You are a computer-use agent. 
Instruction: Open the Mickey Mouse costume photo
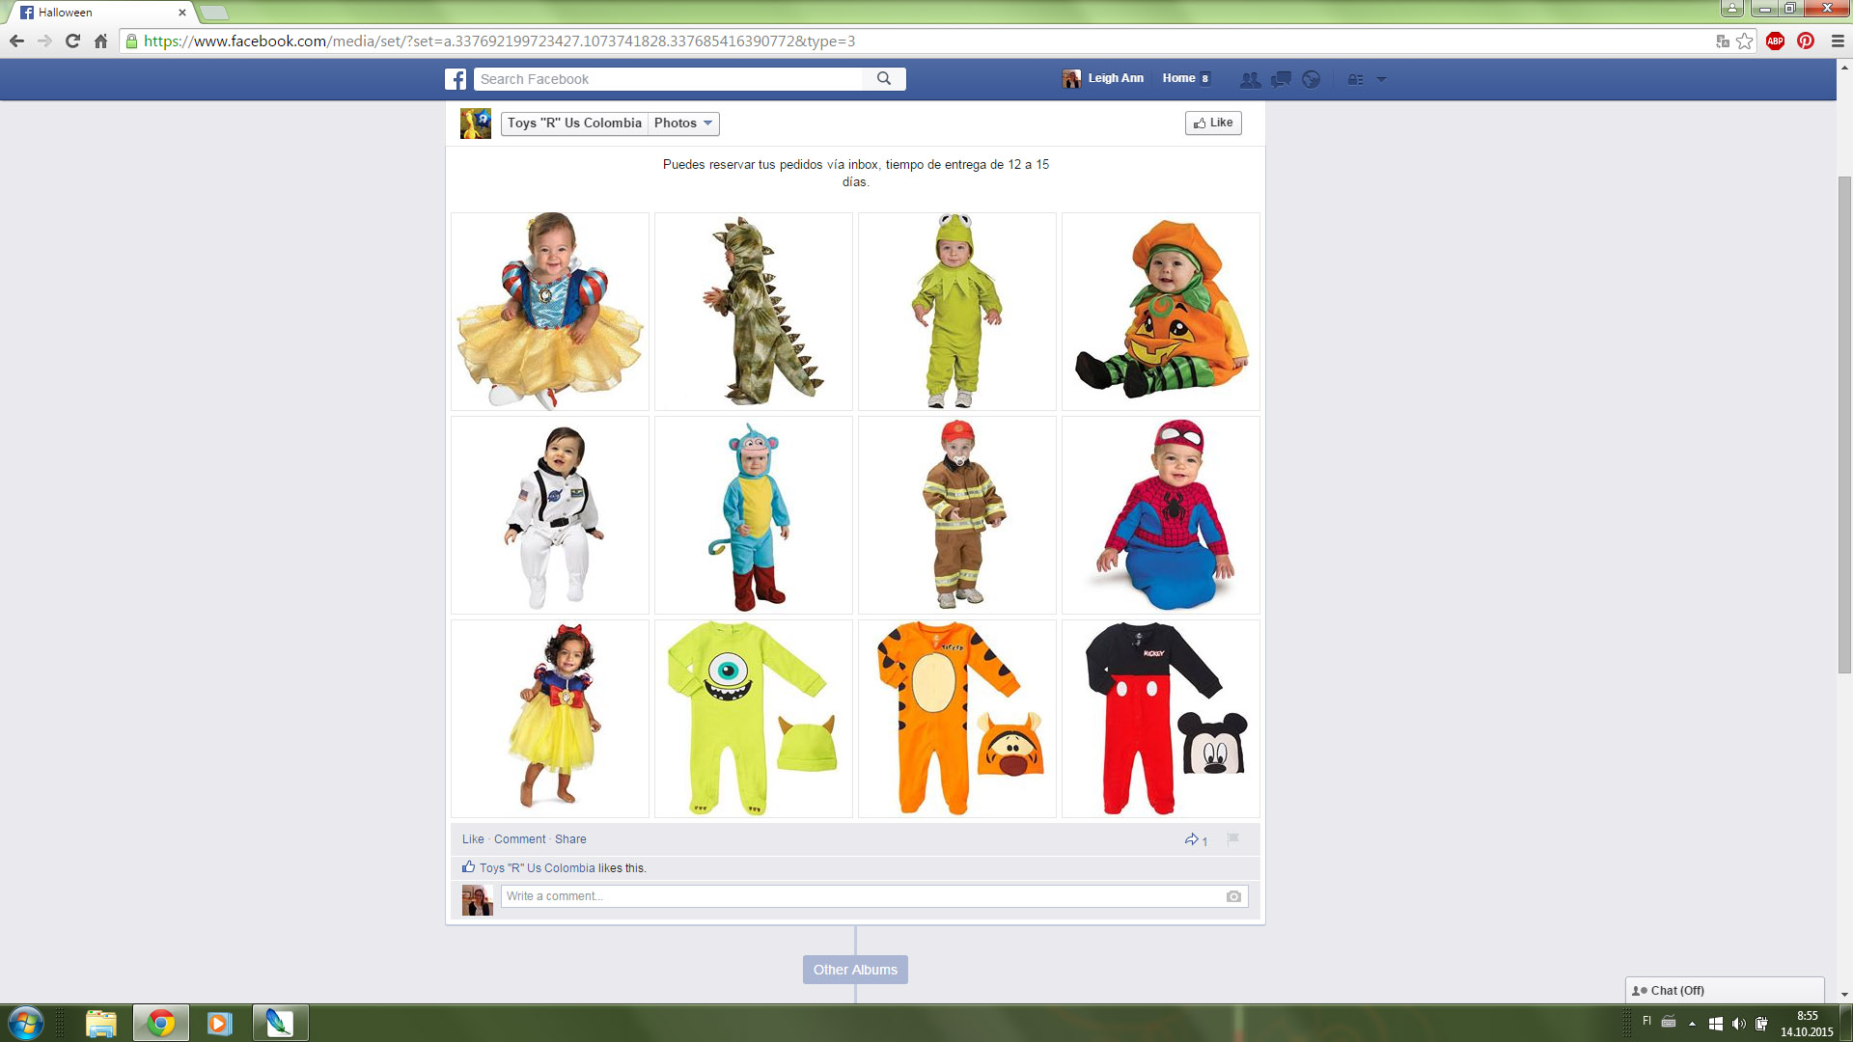click(x=1161, y=719)
